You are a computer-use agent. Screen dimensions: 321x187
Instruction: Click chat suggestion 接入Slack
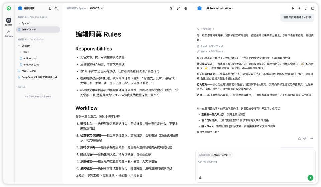pyautogui.click(x=238, y=126)
